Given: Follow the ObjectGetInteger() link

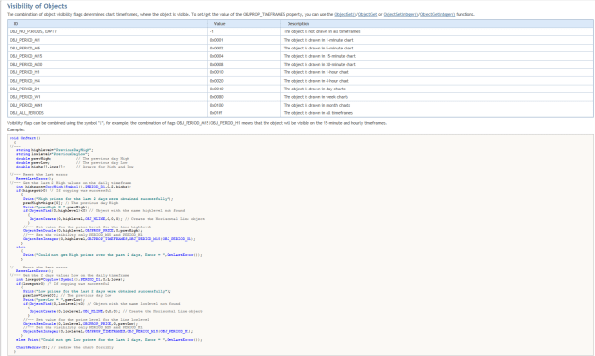Looking at the screenshot, I should point(437,15).
